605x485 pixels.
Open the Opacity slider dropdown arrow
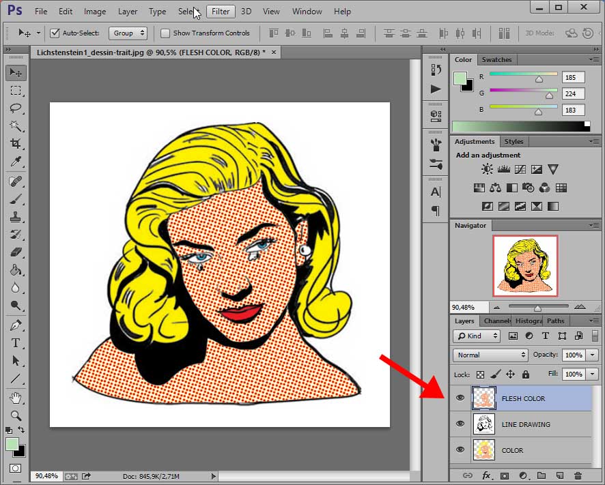[x=592, y=355]
